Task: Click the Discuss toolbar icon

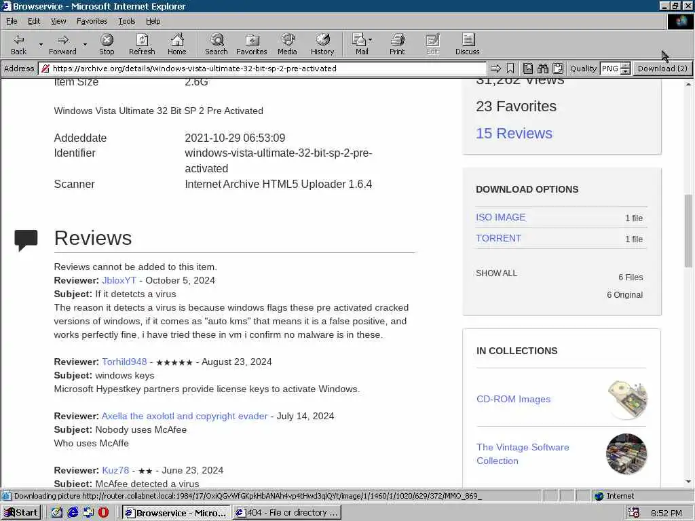Action: 468,40
